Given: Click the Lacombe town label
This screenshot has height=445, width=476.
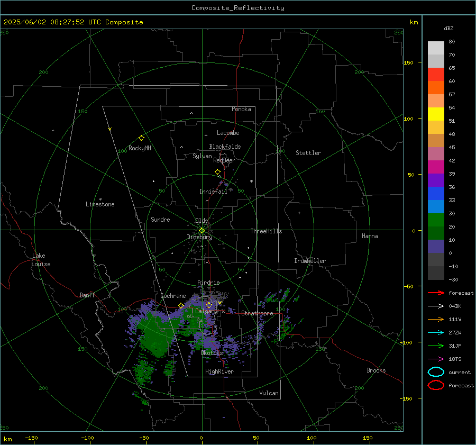Looking at the screenshot, I should (x=228, y=133).
